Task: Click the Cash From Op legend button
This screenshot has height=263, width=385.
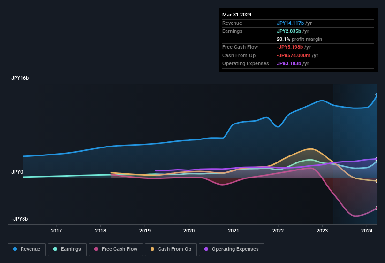Action: click(171, 249)
